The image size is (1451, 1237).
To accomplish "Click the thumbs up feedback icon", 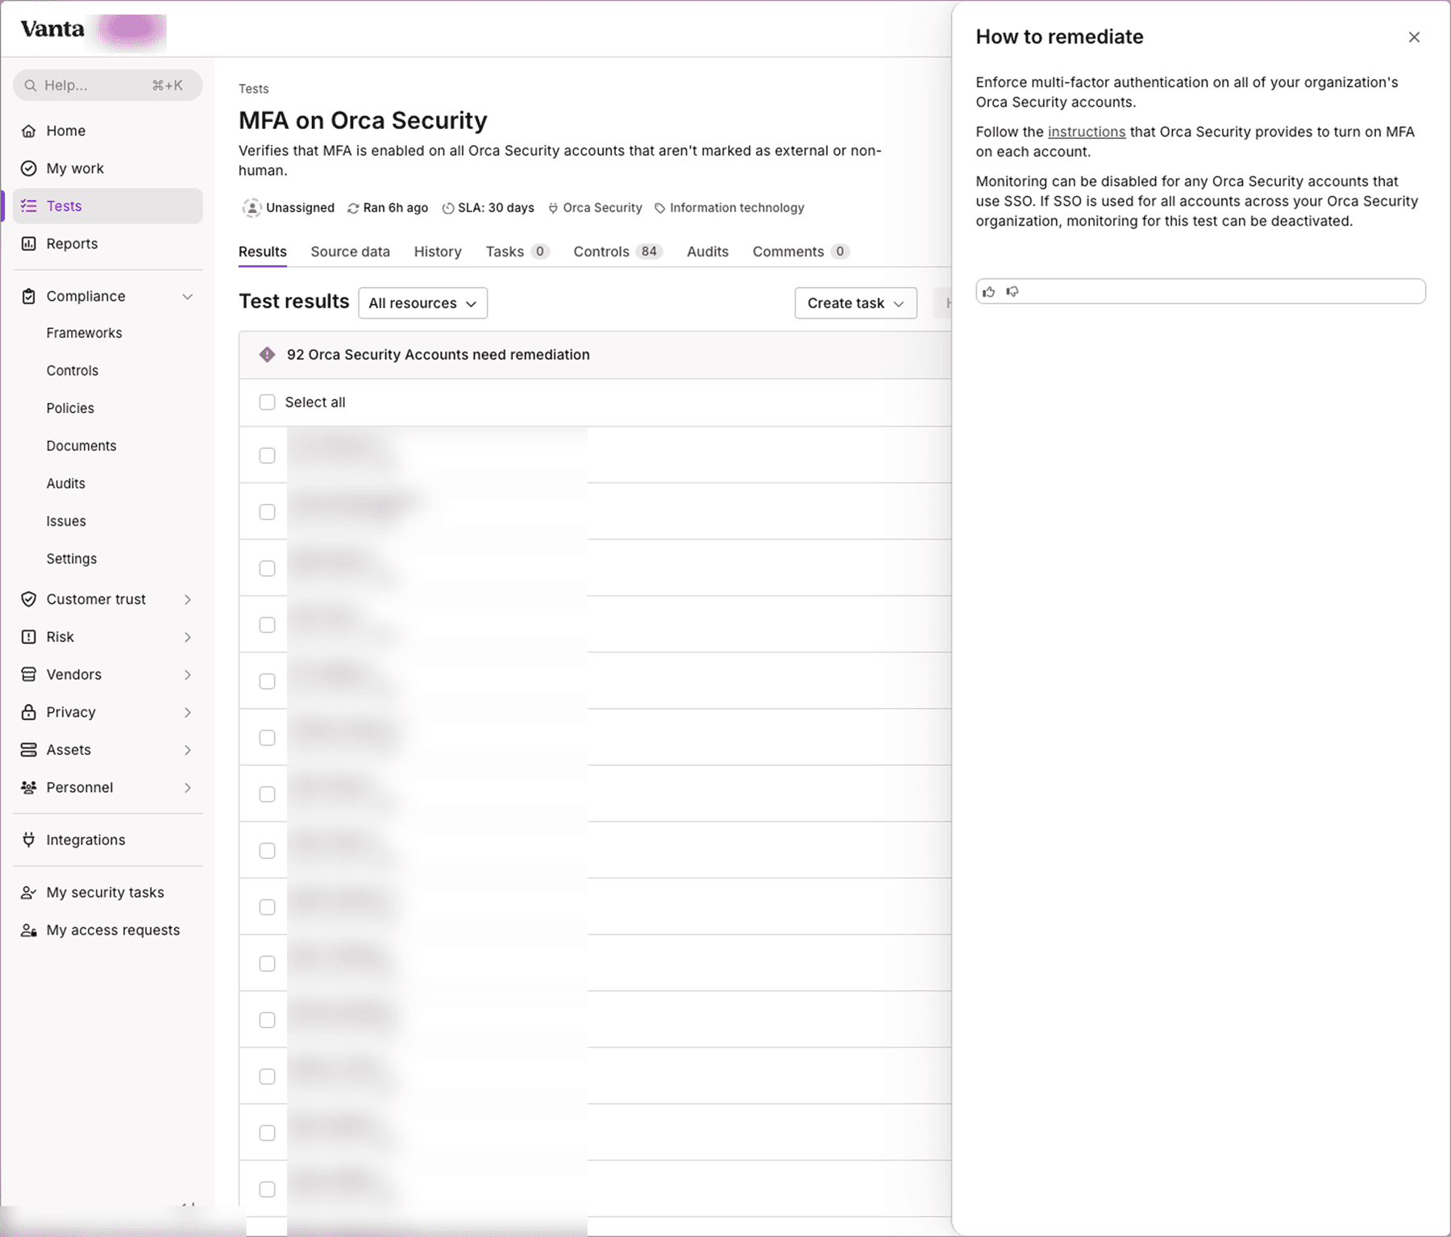I will pyautogui.click(x=989, y=292).
